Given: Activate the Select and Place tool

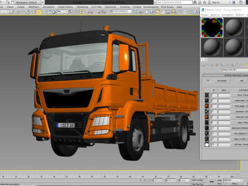Looking at the screenshot, I should click(x=54, y=12).
